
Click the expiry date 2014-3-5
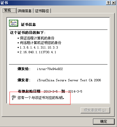click(x=75, y=91)
